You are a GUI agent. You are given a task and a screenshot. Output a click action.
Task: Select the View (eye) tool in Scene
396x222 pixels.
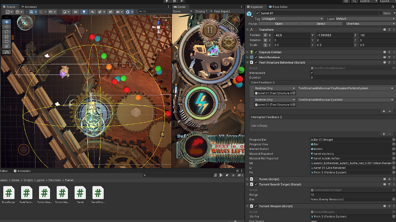[6, 22]
